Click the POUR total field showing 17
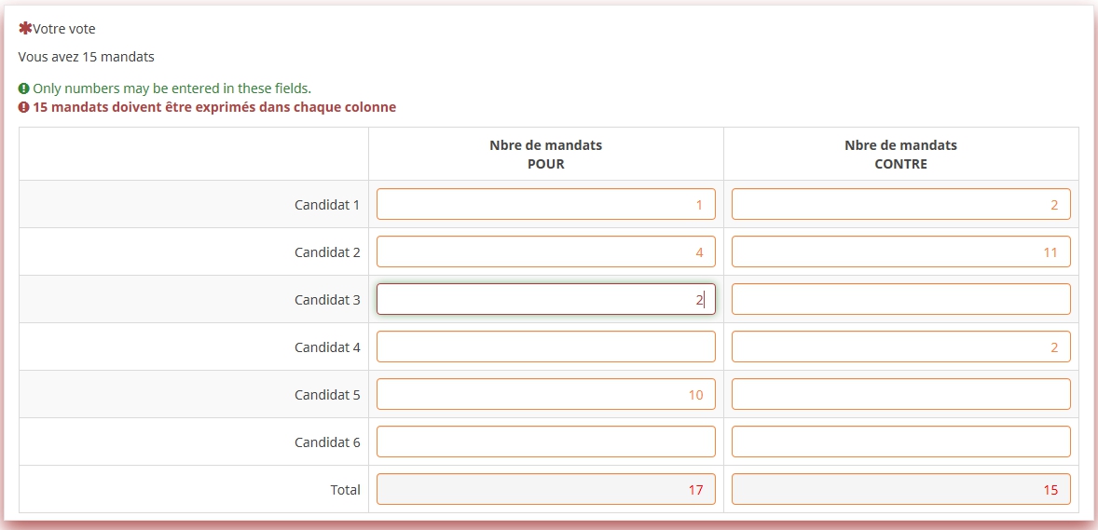1098x530 pixels. click(x=545, y=489)
